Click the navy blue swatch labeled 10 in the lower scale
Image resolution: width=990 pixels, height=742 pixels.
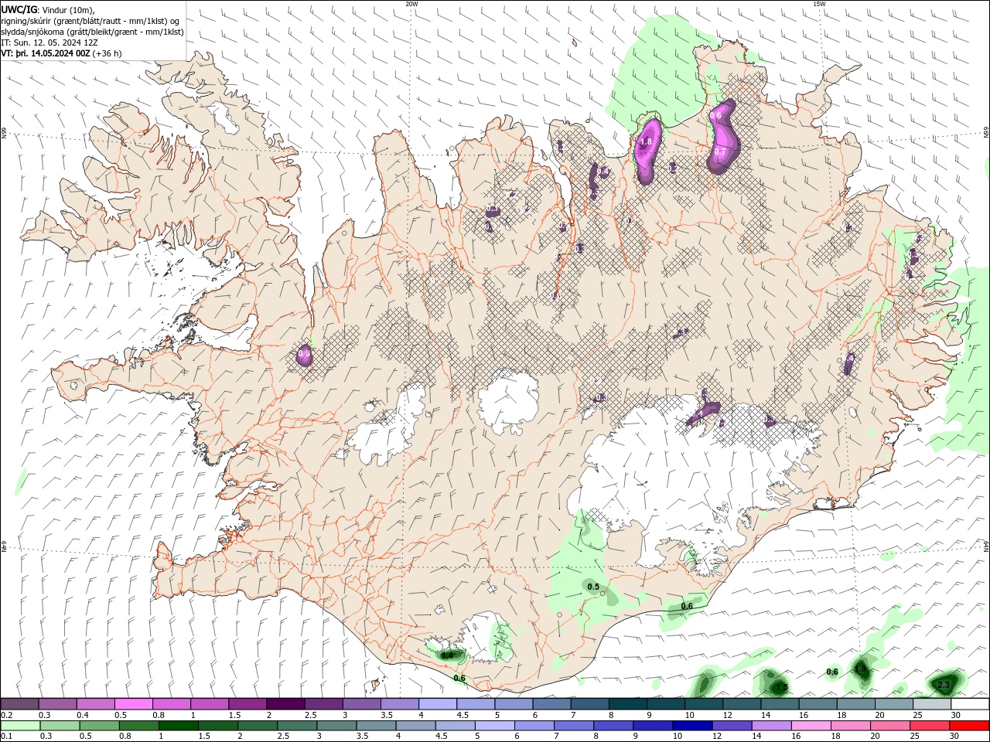[692, 726]
